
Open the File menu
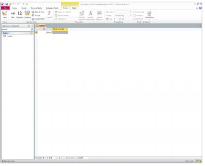(5, 8)
